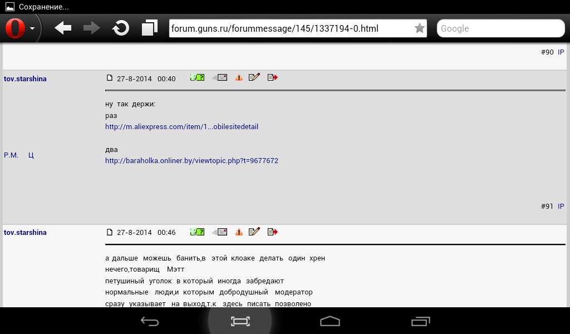View profile icon in the 00:40 post

(x=197, y=78)
